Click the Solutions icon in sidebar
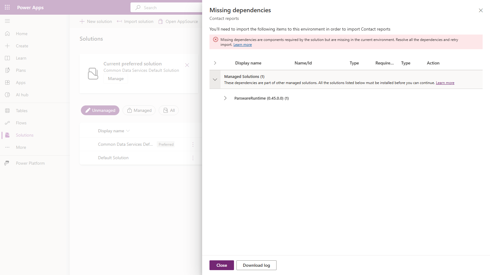The width and height of the screenshot is (490, 275). click(7, 135)
